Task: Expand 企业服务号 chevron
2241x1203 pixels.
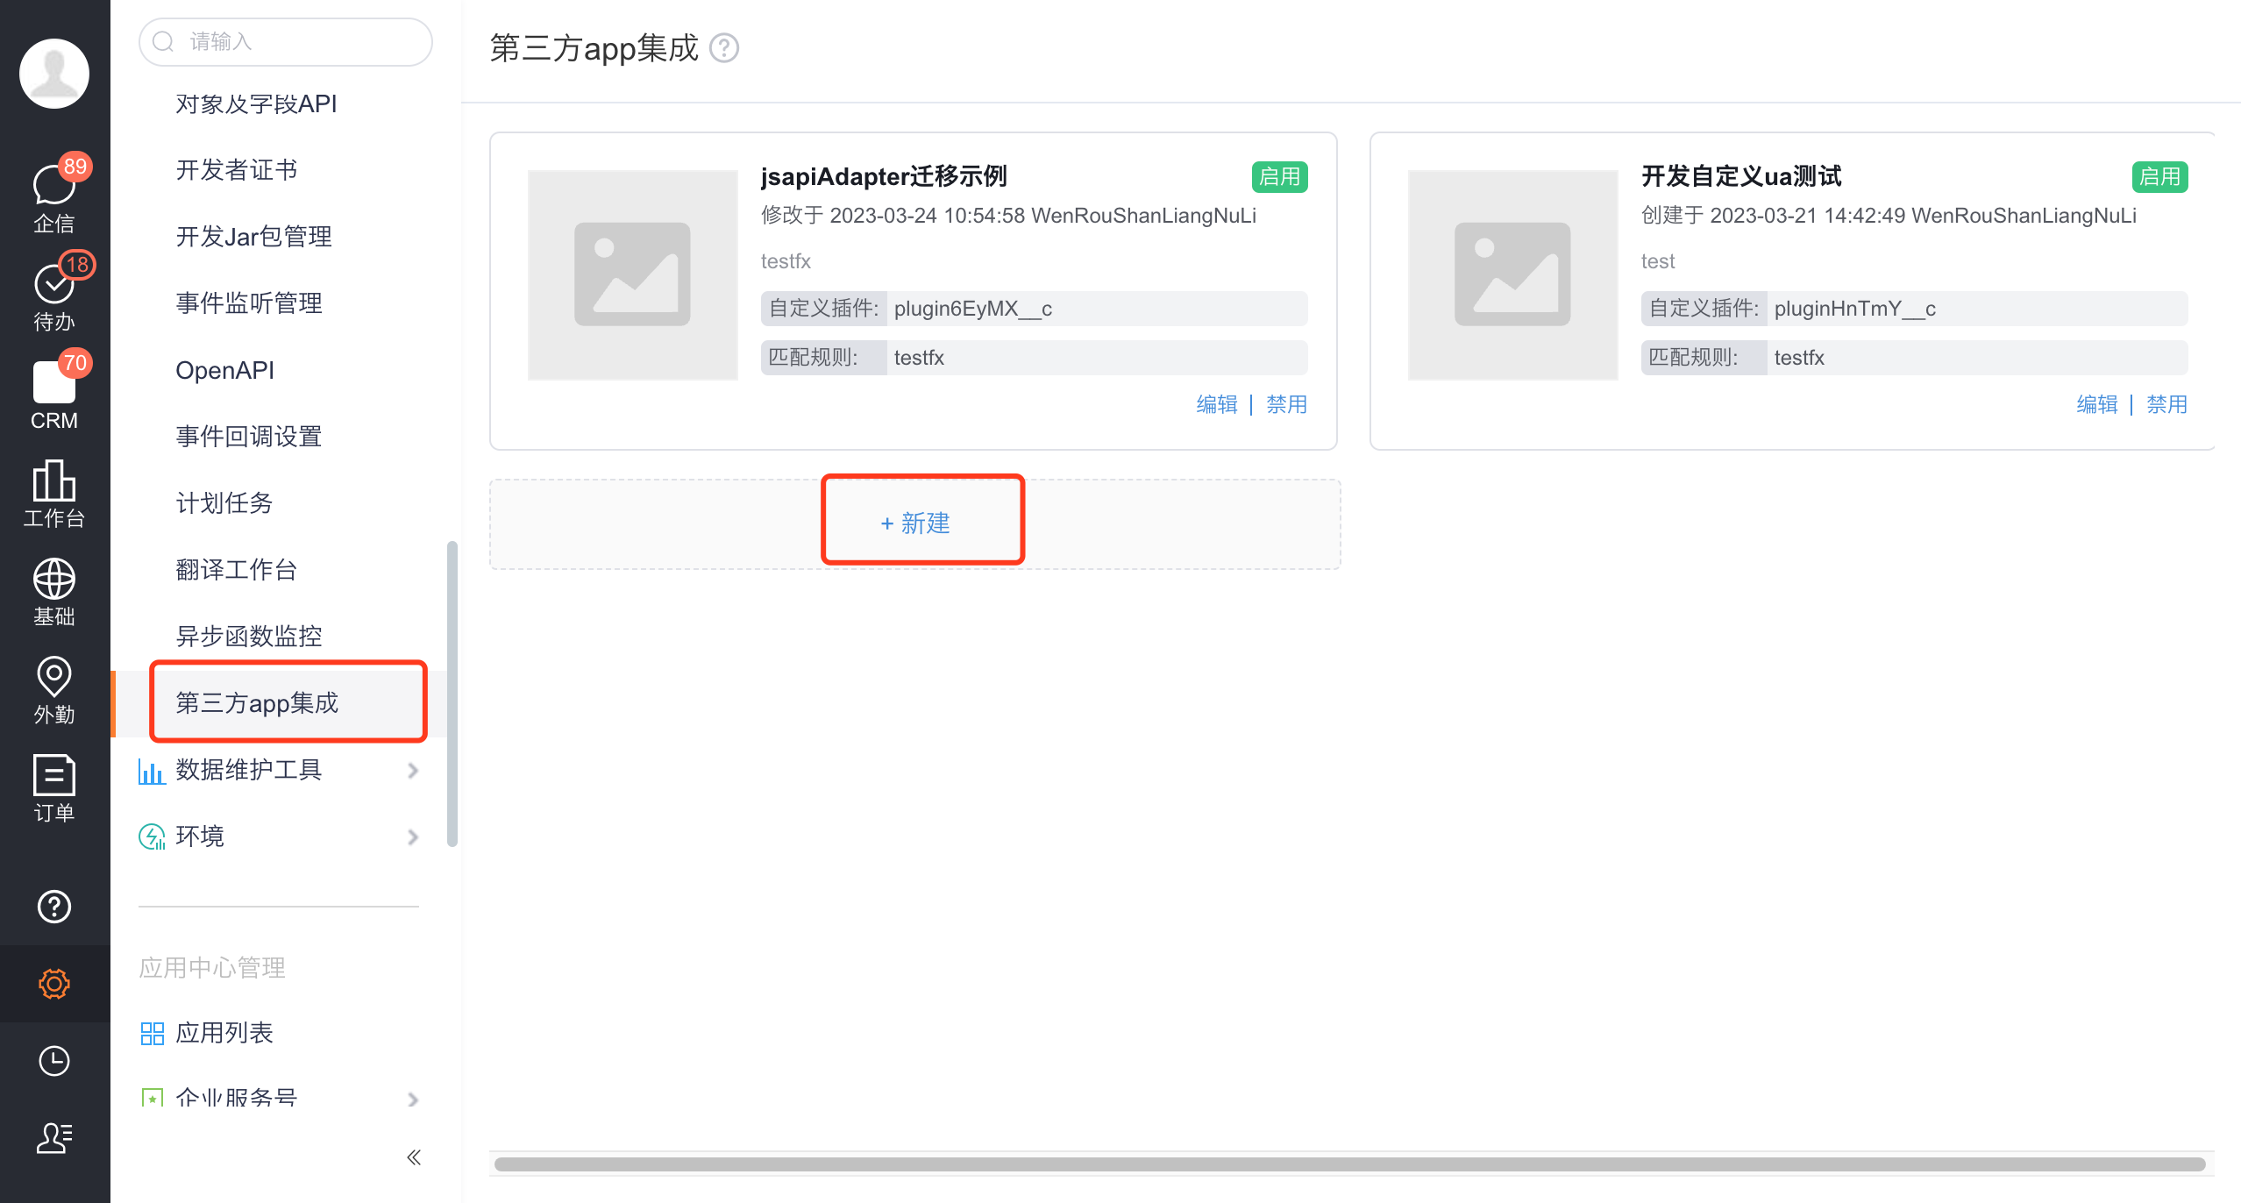Action: click(413, 1100)
